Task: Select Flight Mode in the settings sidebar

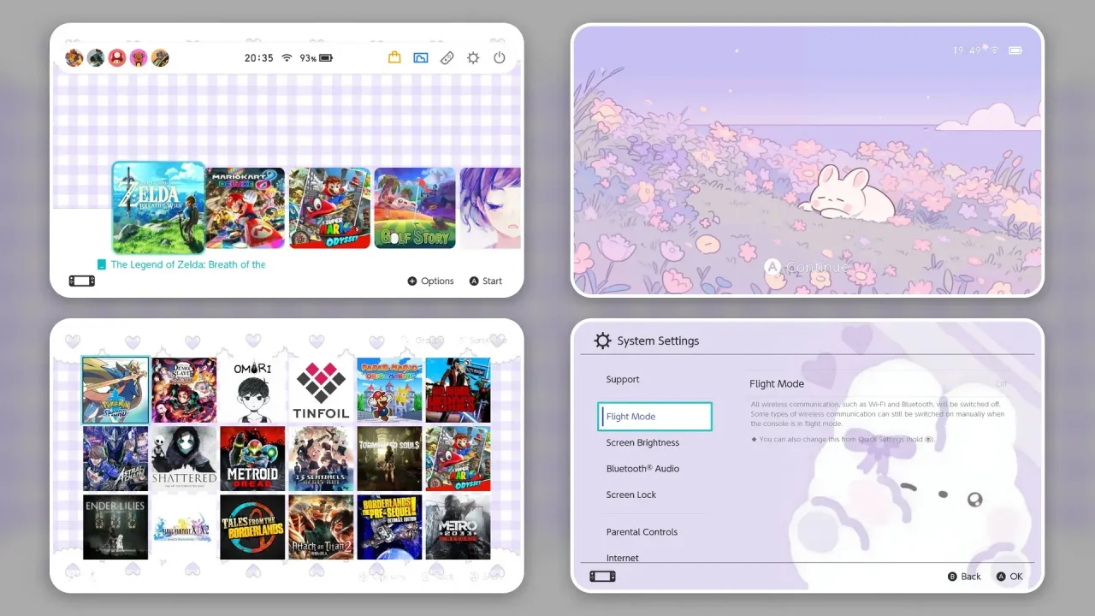Action: coord(655,417)
